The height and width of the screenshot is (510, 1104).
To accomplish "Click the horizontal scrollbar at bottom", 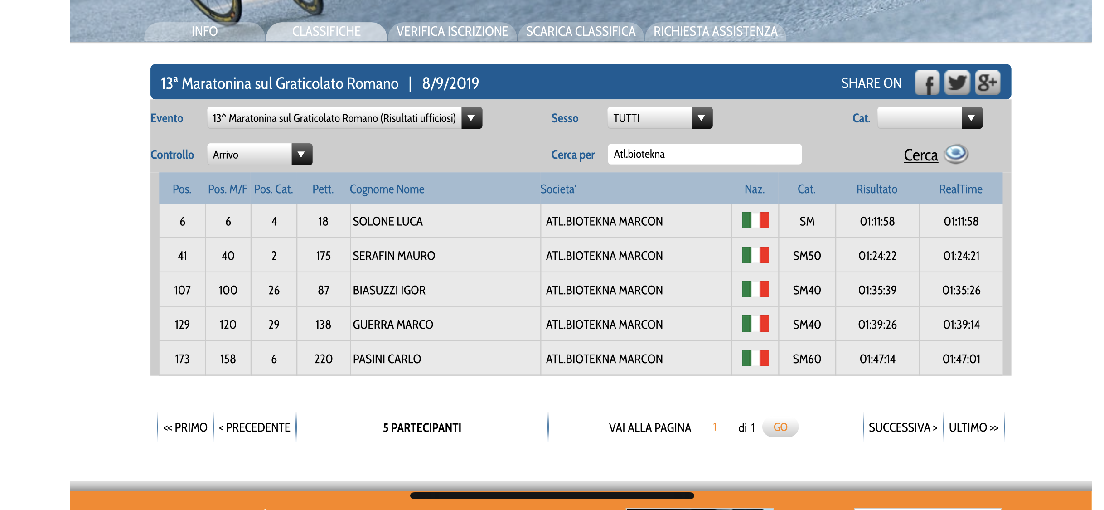I will click(x=552, y=495).
